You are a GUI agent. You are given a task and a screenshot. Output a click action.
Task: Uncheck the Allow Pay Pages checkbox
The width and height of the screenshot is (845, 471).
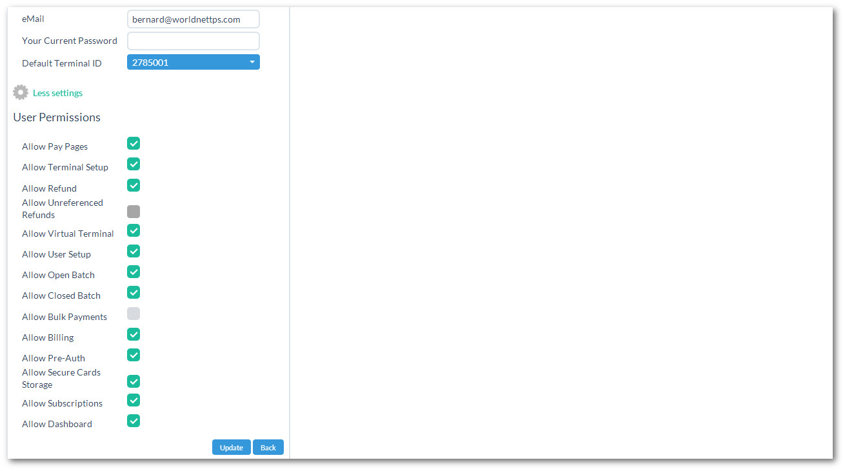pos(134,143)
